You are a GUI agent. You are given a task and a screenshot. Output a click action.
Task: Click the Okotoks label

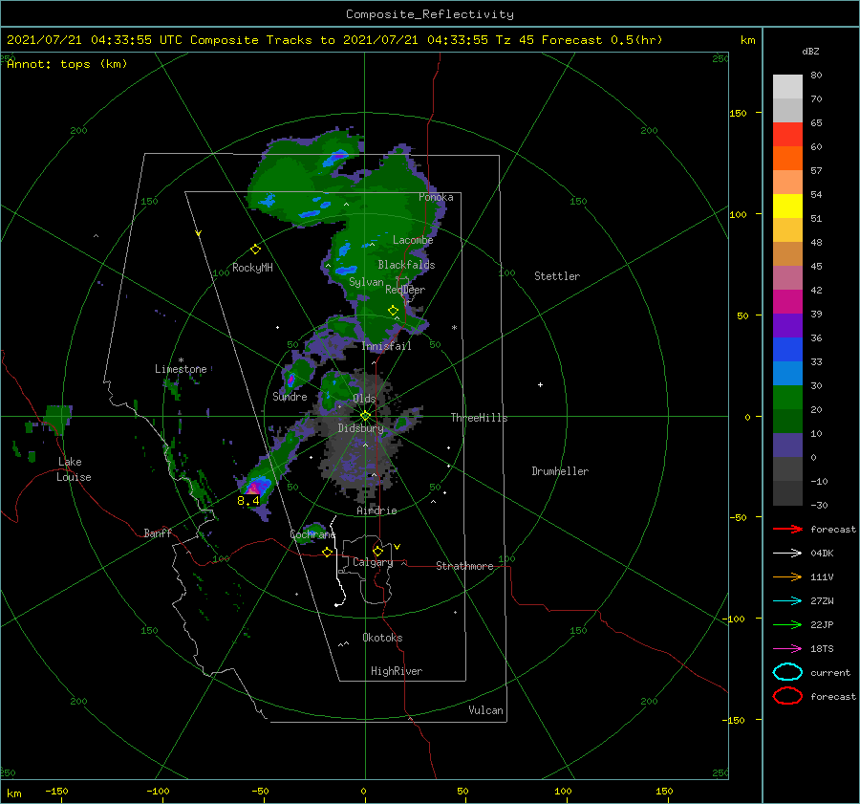(x=382, y=638)
